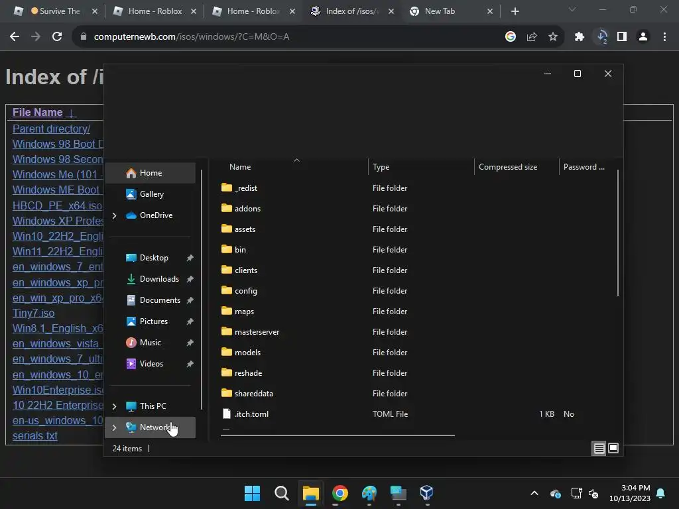Select the config folder icon
This screenshot has width=679, height=509.
click(x=227, y=290)
